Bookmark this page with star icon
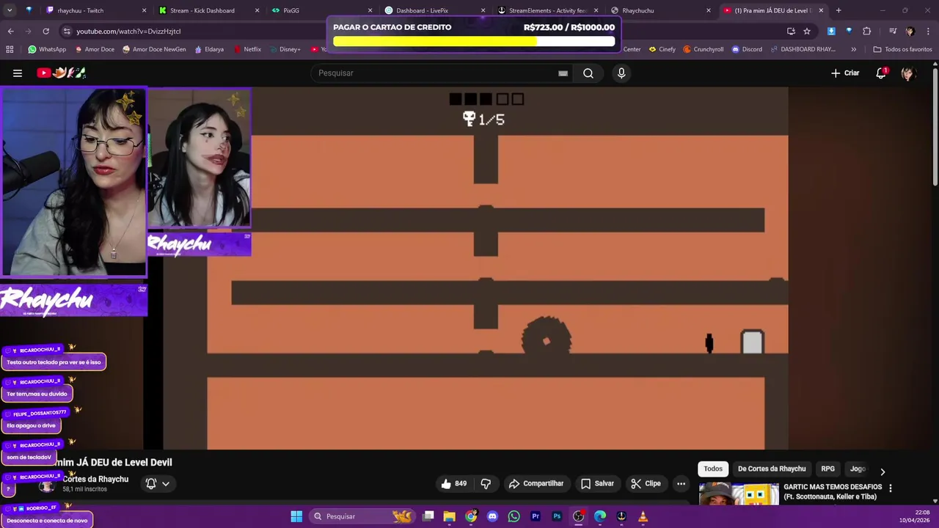 (807, 31)
